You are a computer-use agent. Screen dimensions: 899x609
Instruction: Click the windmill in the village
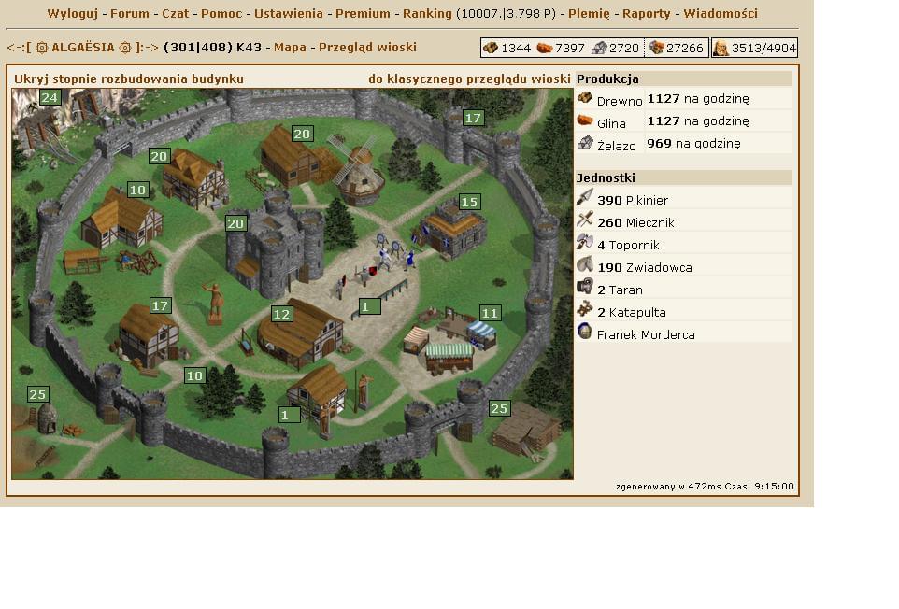coord(358,170)
